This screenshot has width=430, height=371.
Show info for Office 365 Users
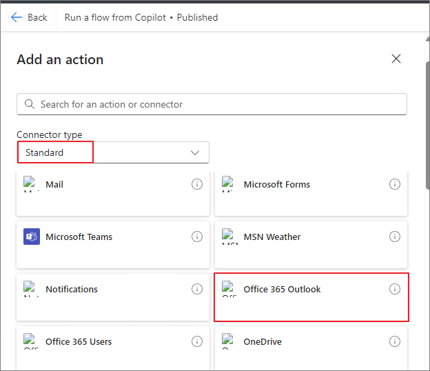[x=197, y=341]
